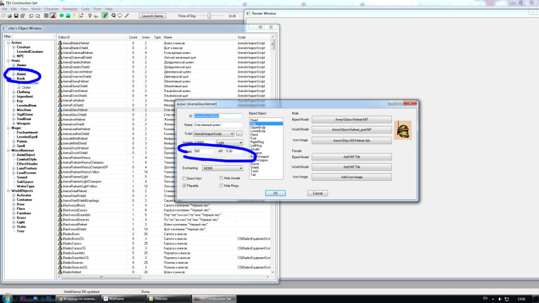Collapse the Magic tree category
Viewport: 539px width, 303px height.
coord(8,128)
